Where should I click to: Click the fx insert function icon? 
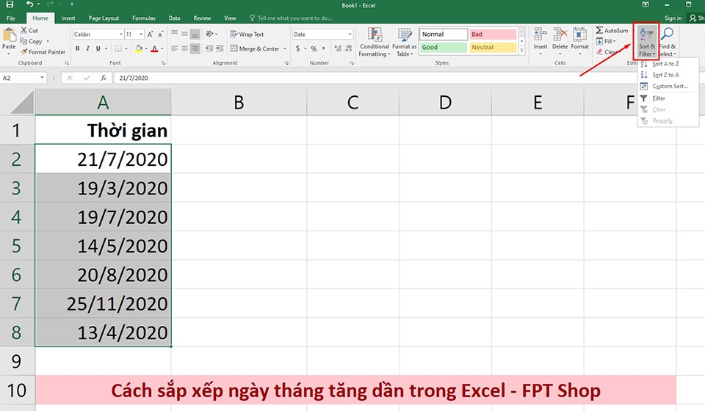(104, 78)
